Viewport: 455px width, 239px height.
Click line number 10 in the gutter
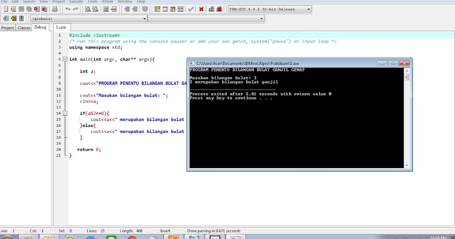coord(58,90)
